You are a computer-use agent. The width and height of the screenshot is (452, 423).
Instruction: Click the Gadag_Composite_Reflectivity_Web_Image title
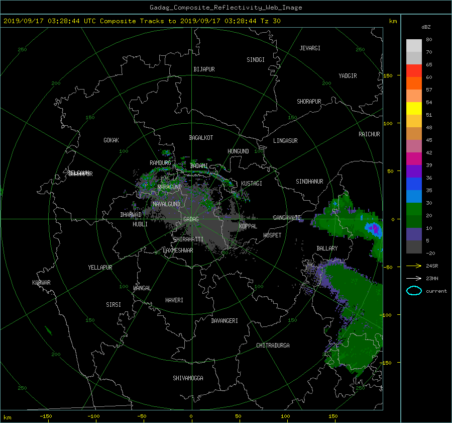tap(225, 8)
